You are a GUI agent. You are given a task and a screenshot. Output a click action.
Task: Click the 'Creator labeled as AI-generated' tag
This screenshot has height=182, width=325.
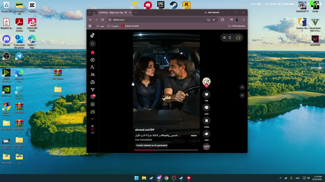(x=152, y=145)
